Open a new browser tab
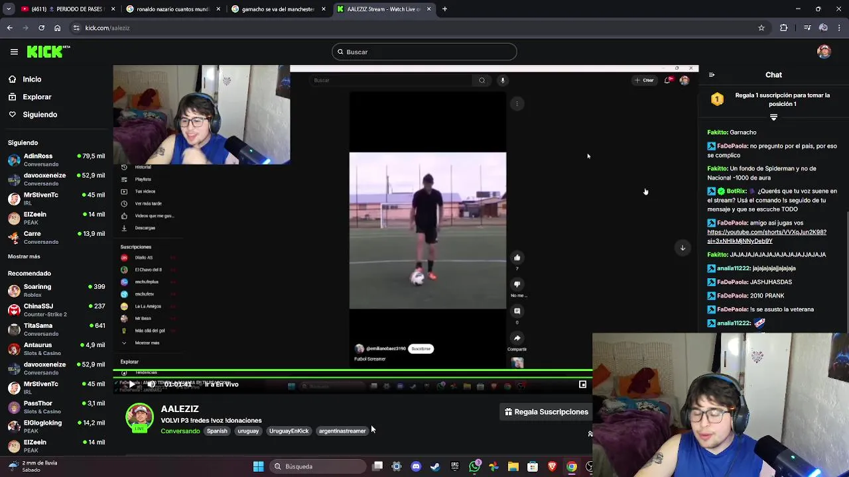This screenshot has width=849, height=477. (x=444, y=9)
